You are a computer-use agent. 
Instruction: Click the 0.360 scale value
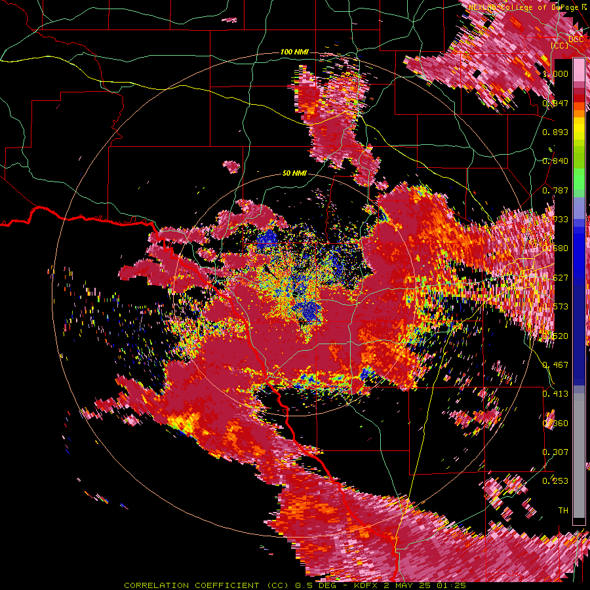tap(555, 423)
